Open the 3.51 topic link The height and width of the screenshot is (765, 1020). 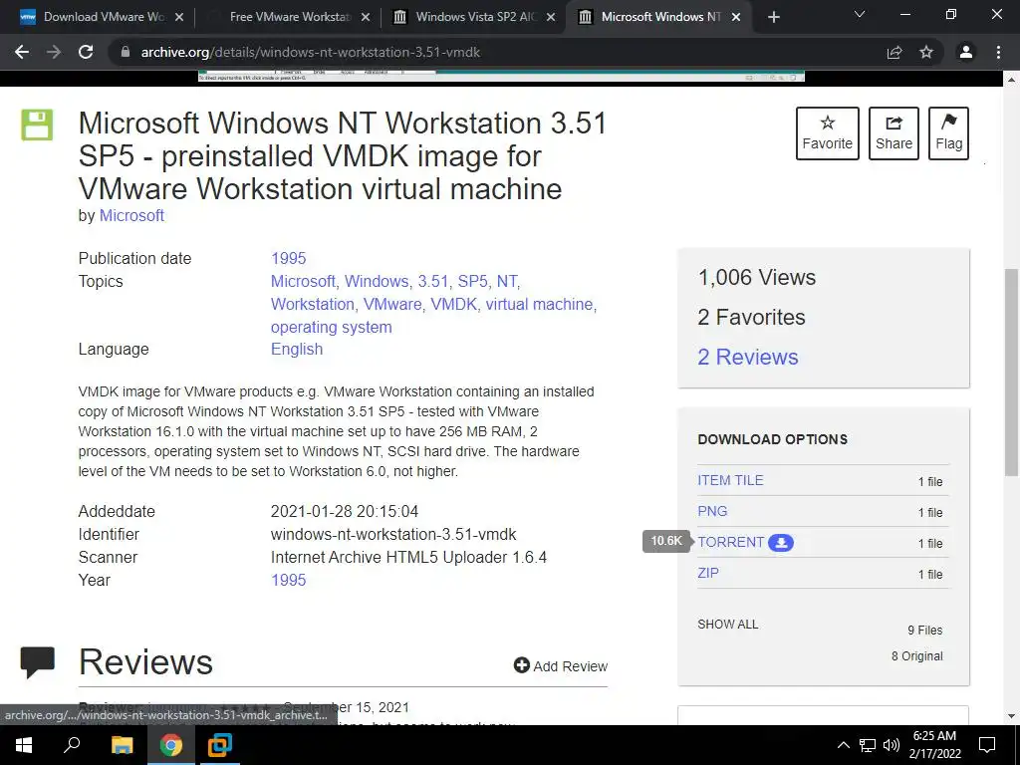click(432, 281)
